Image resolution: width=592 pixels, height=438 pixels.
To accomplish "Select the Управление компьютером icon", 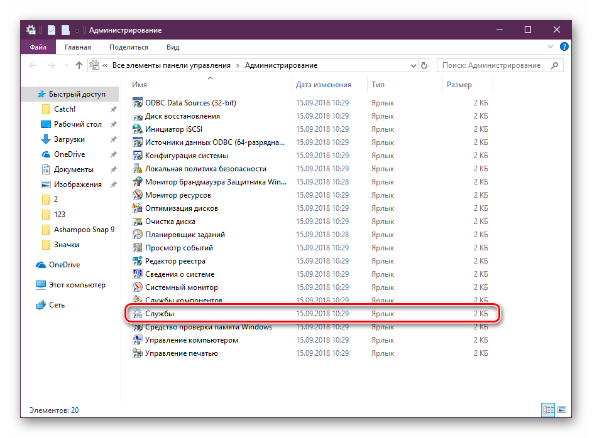I will tap(138, 340).
